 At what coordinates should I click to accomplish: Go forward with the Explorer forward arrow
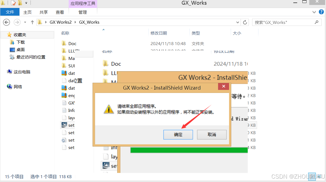17,22
